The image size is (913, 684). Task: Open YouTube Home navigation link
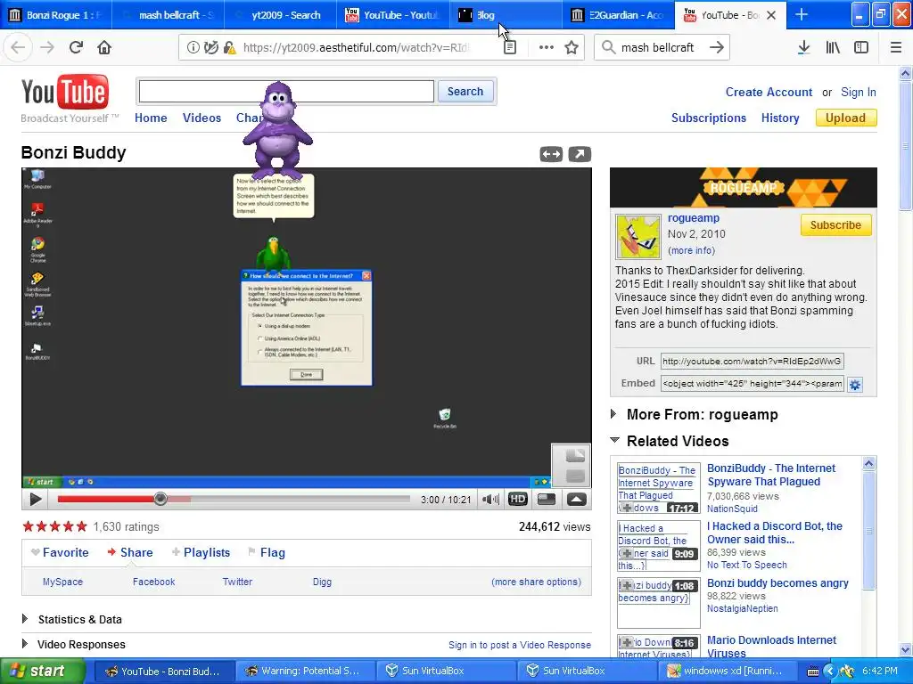pyautogui.click(x=151, y=118)
